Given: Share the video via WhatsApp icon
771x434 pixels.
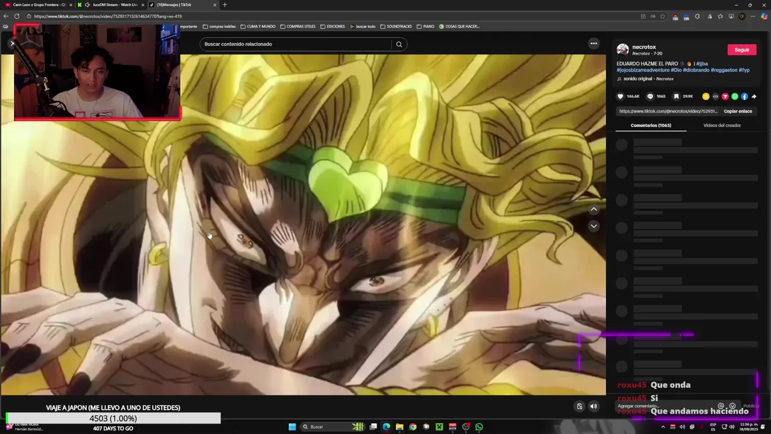Looking at the screenshot, I should [735, 96].
